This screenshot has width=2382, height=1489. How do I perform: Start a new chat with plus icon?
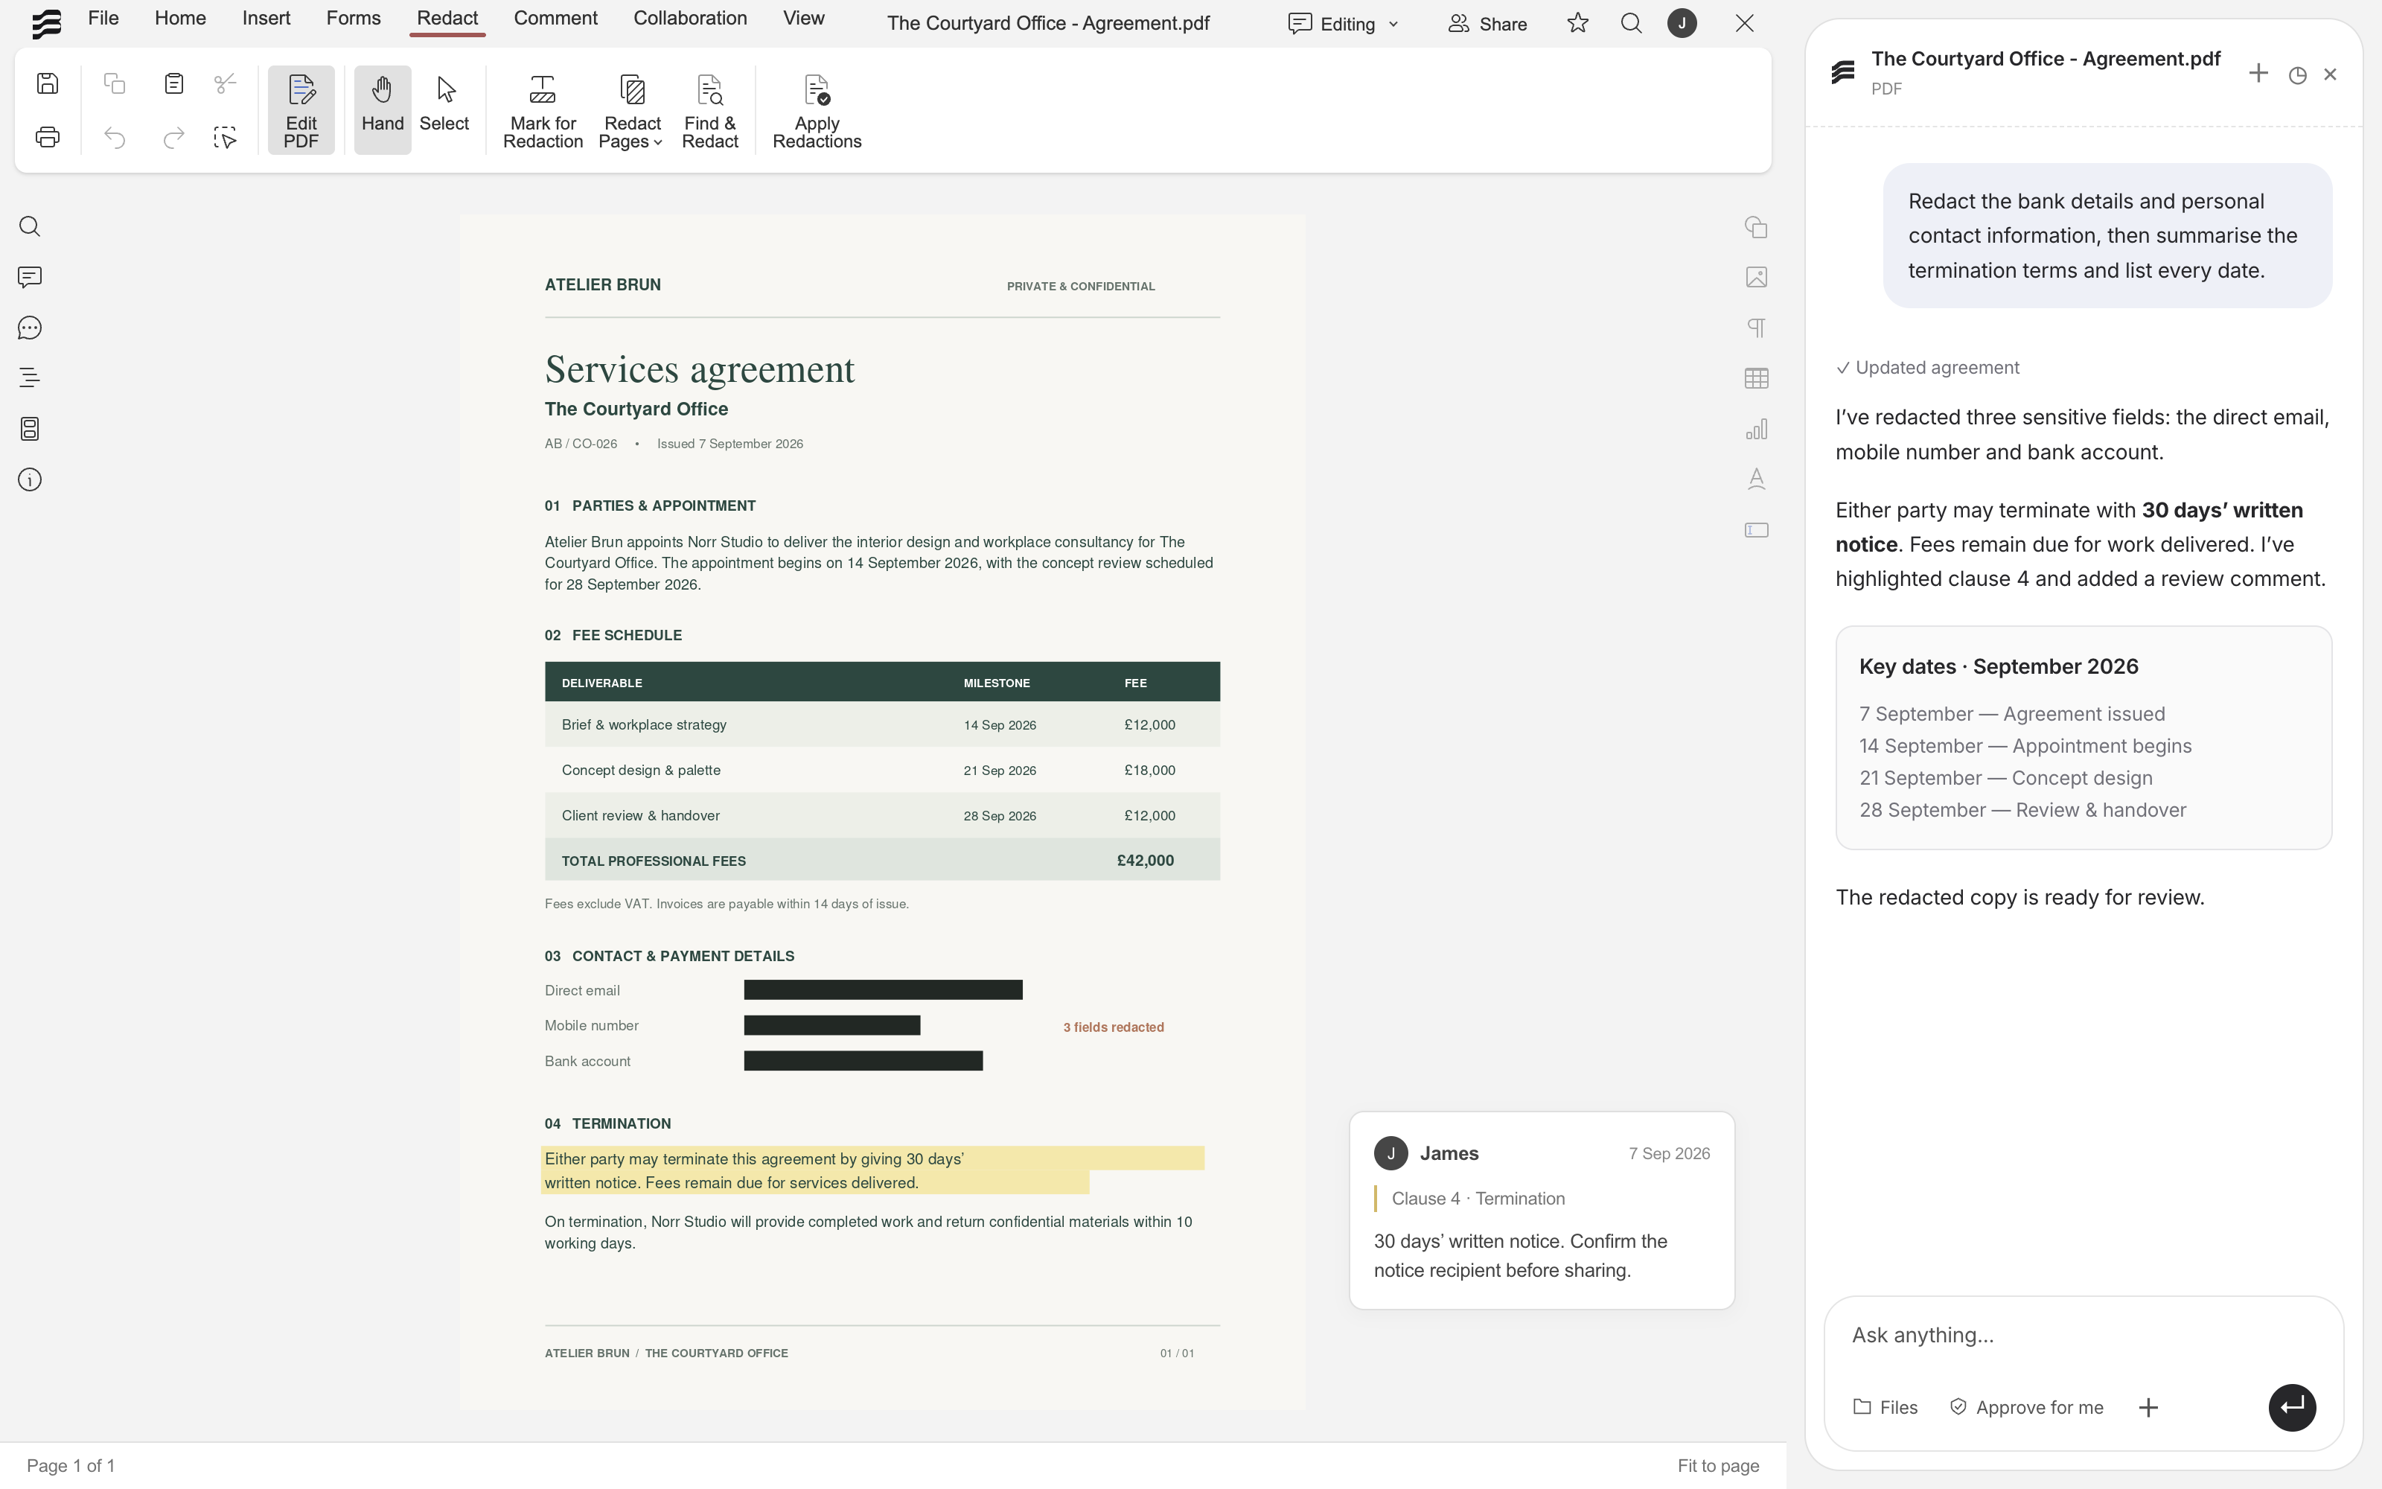click(2258, 74)
